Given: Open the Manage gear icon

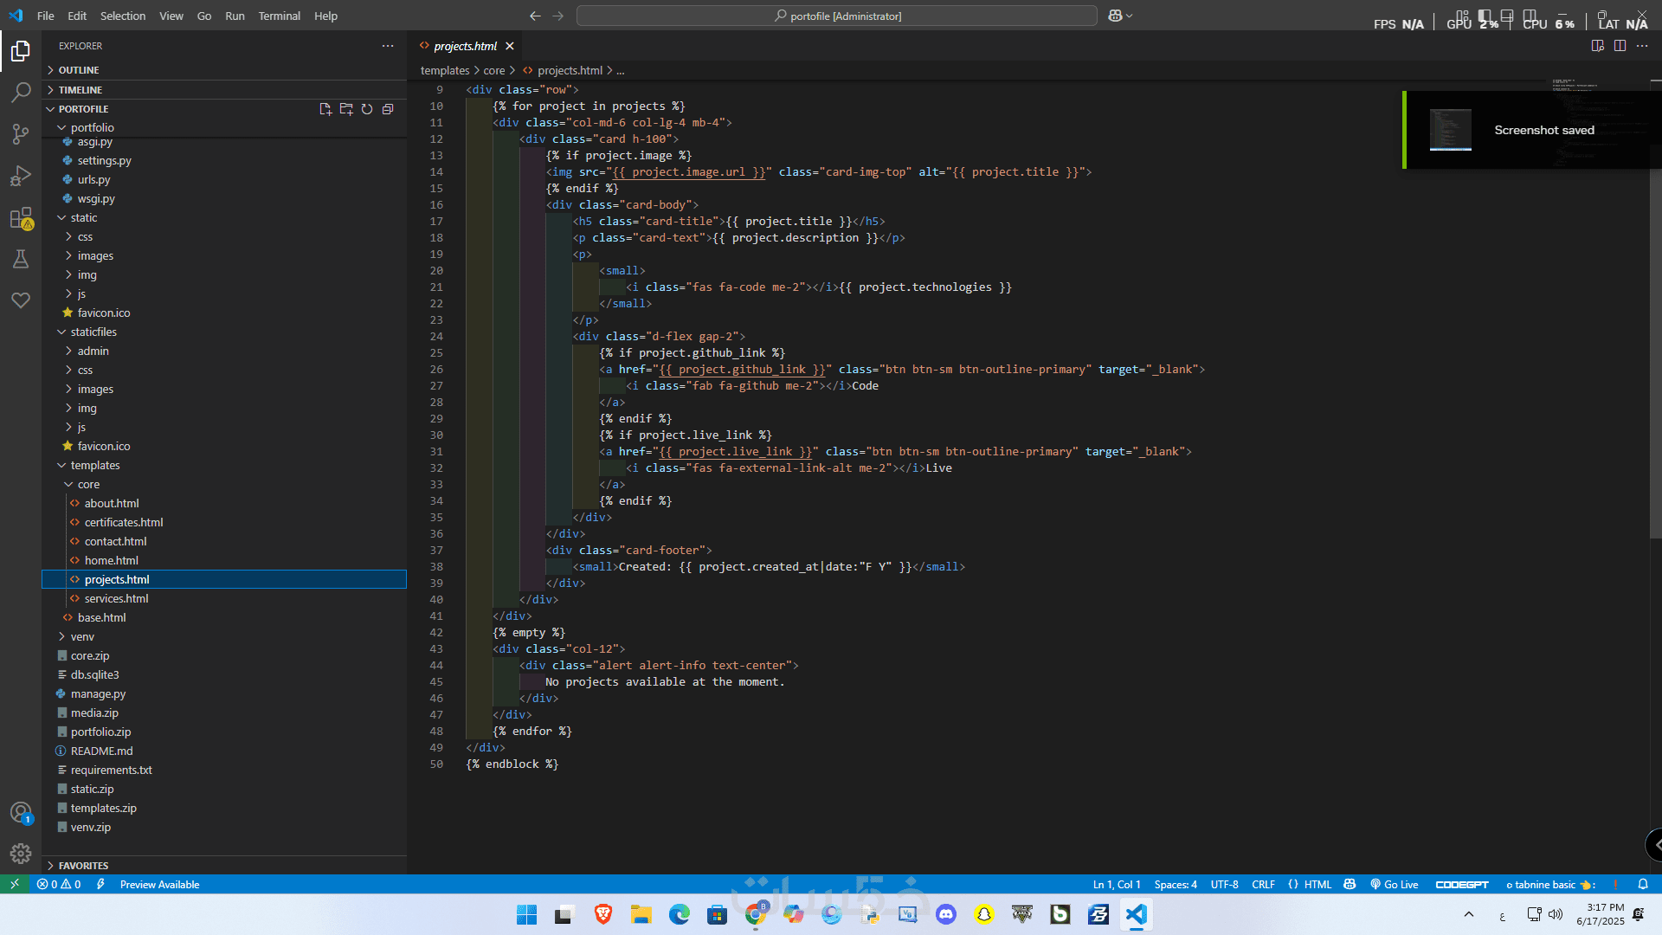Looking at the screenshot, I should 21,854.
